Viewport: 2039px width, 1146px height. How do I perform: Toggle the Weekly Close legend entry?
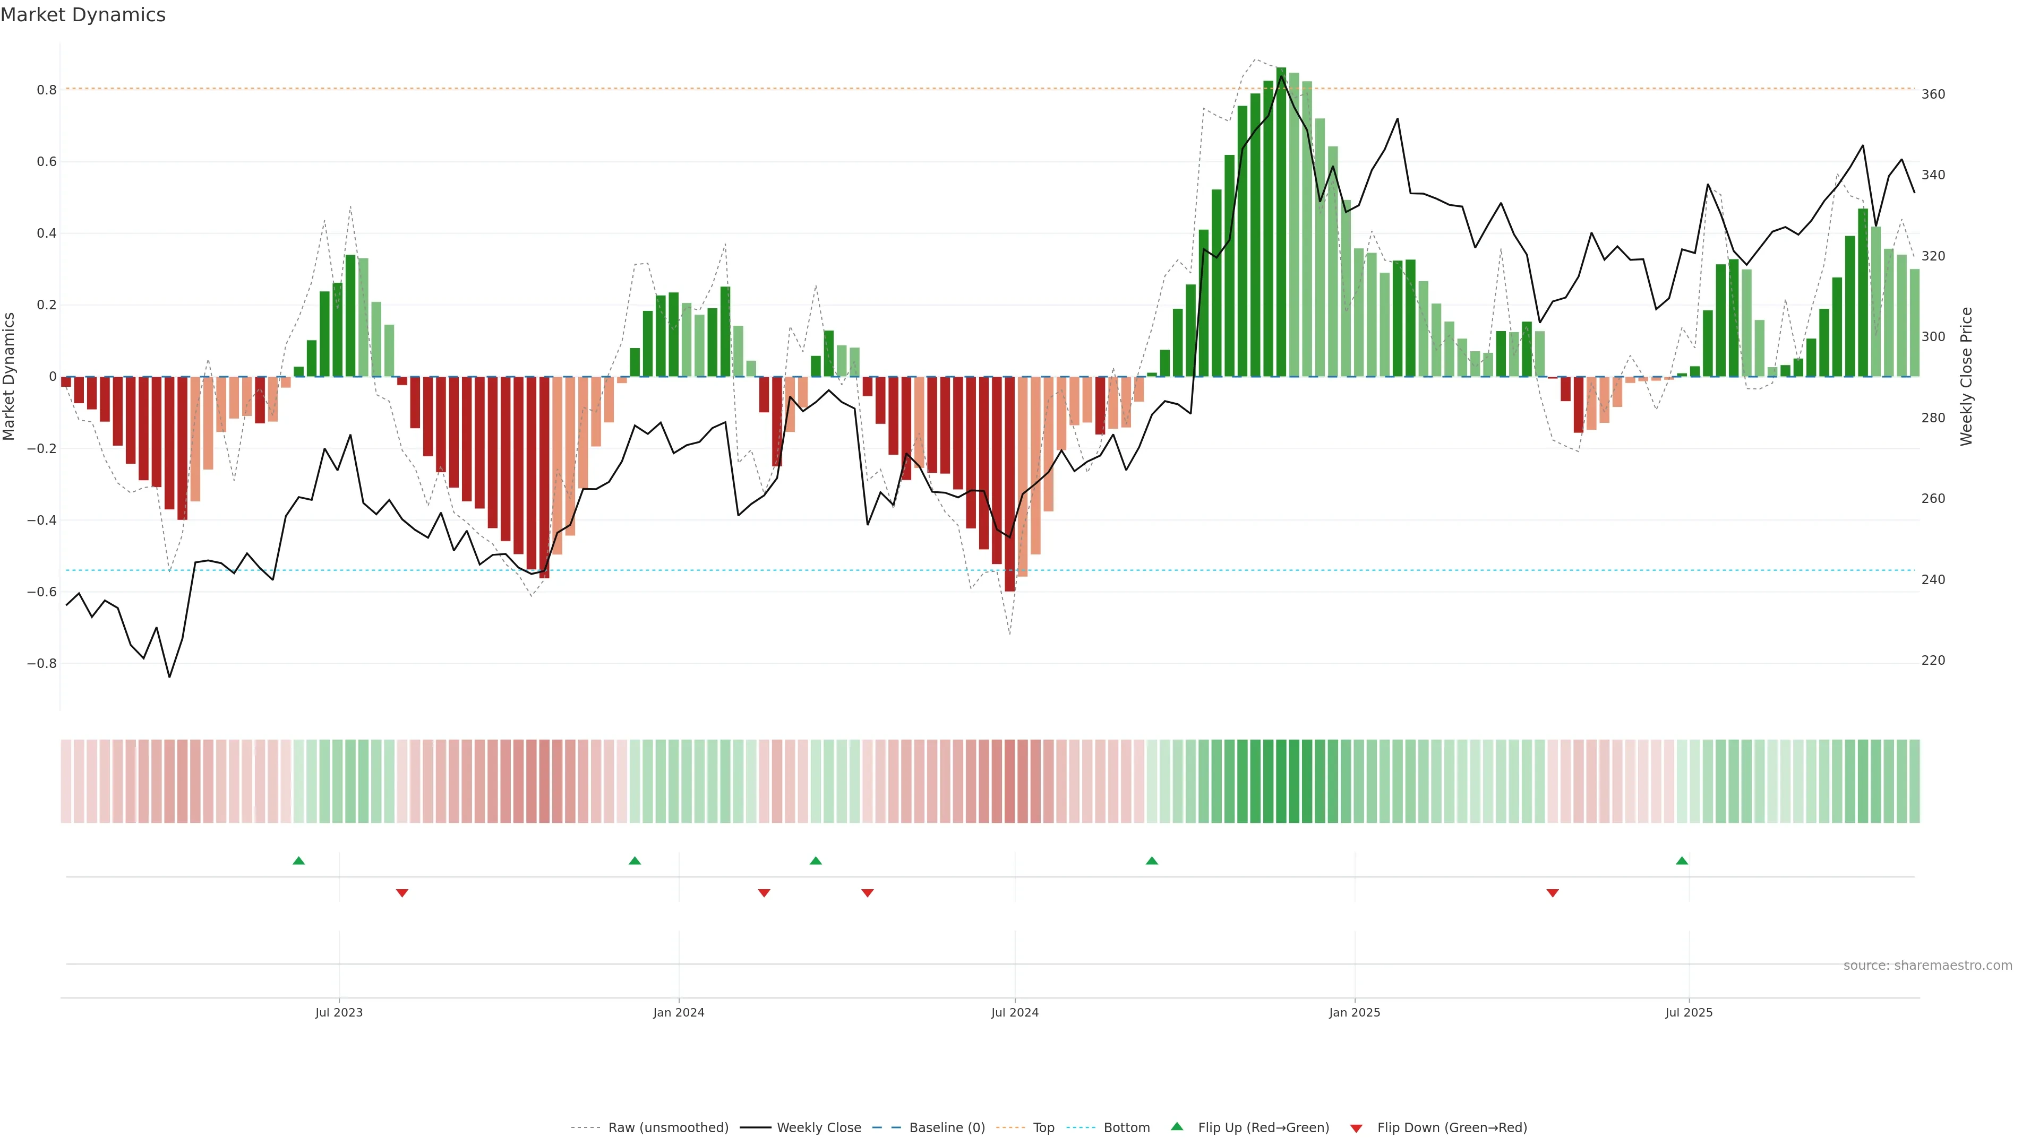tap(818, 1128)
